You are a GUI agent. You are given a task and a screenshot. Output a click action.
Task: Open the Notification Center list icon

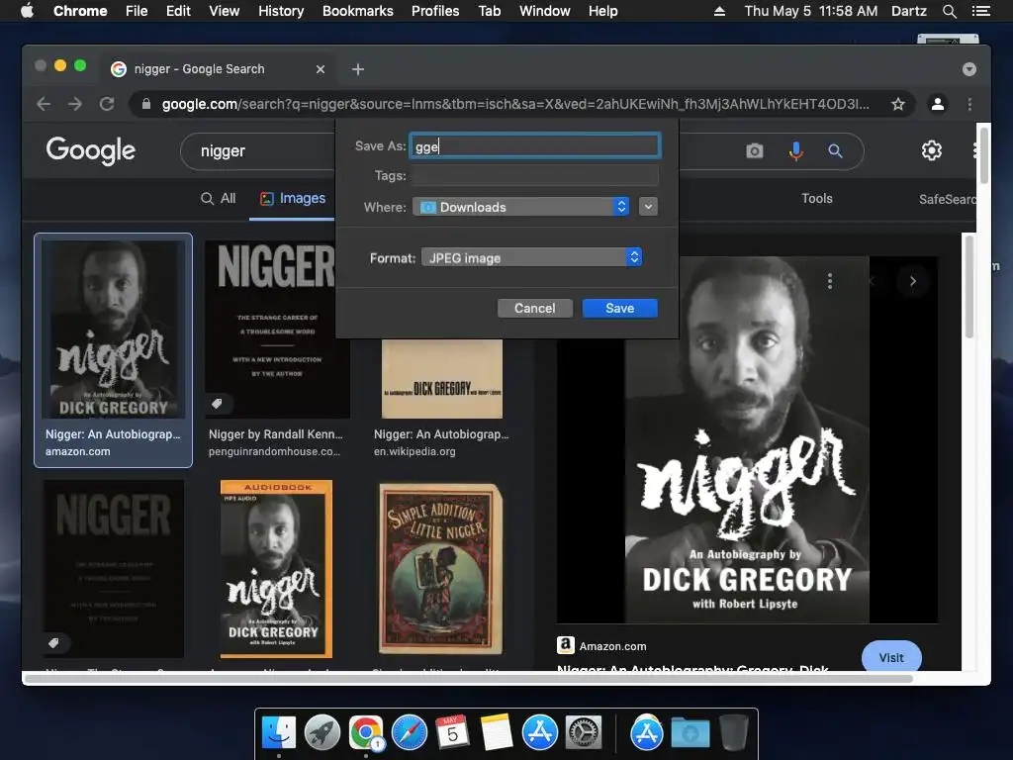click(x=980, y=11)
